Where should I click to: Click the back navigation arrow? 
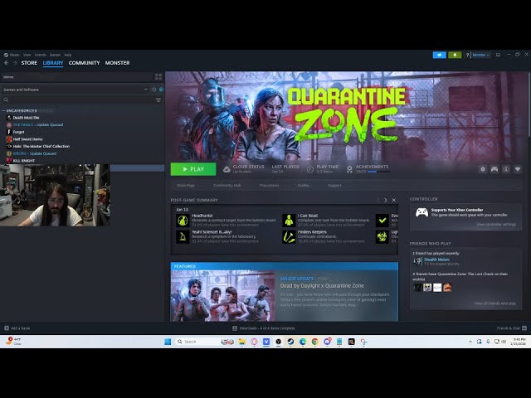[6, 63]
